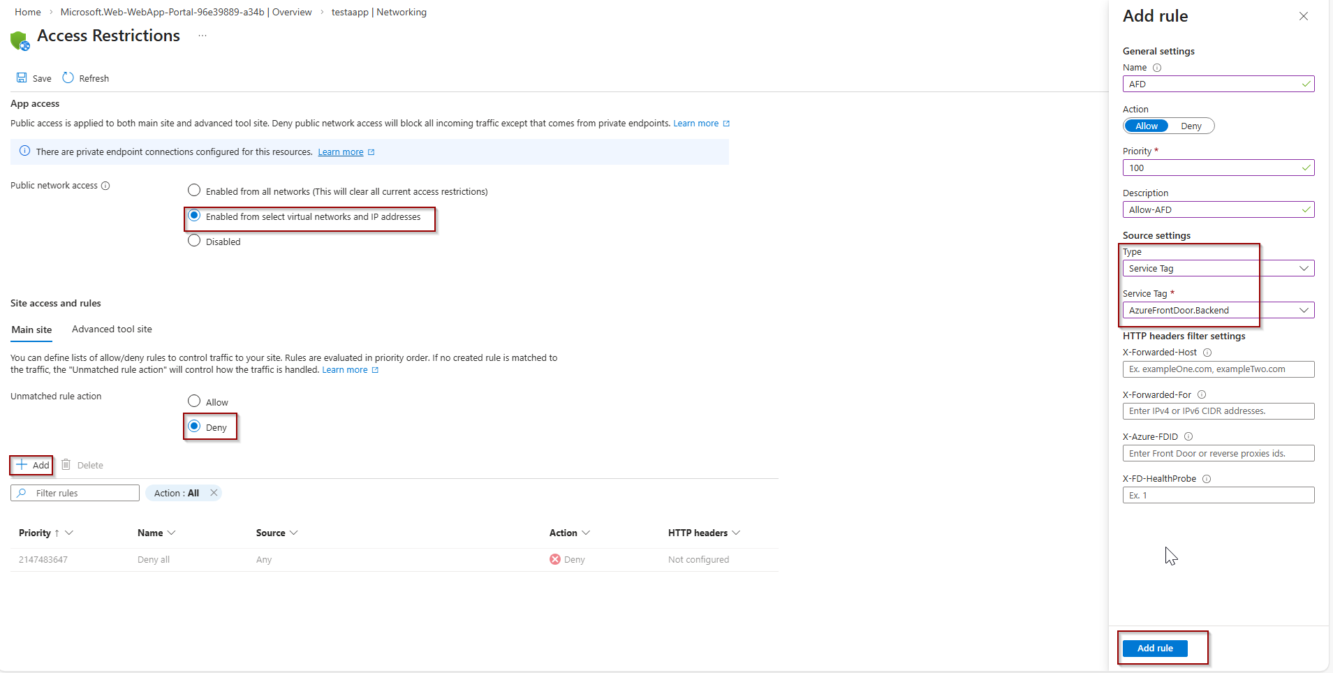Click info icon beside X-Azure-FDID
This screenshot has width=1333, height=673.
(x=1188, y=436)
